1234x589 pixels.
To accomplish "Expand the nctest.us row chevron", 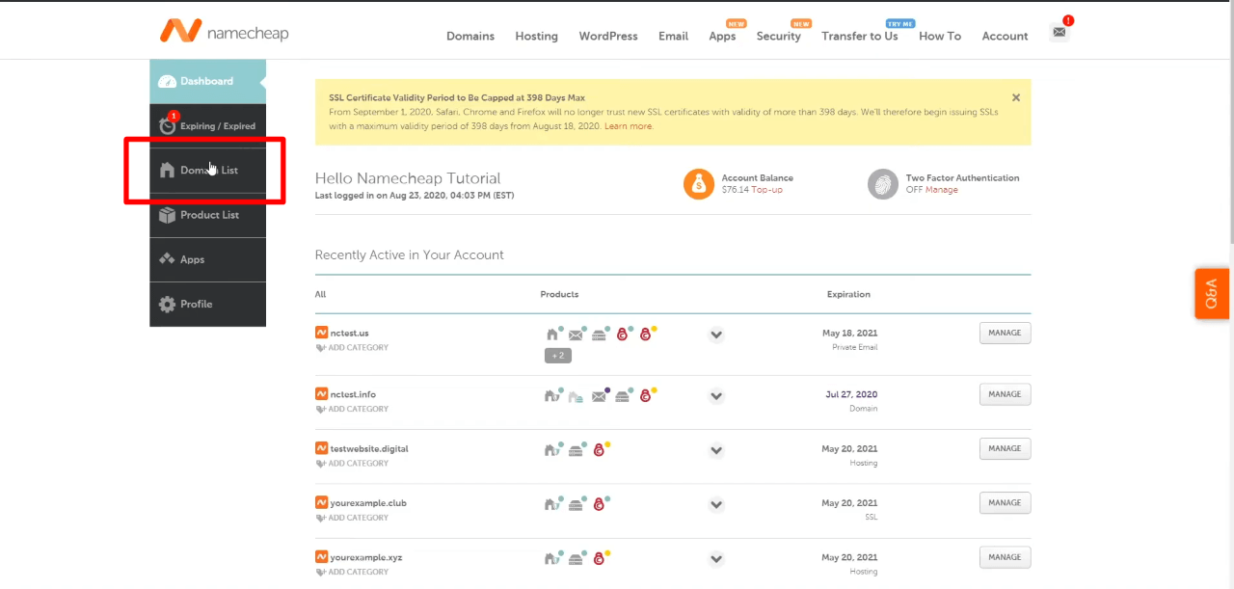I will 716,335.
